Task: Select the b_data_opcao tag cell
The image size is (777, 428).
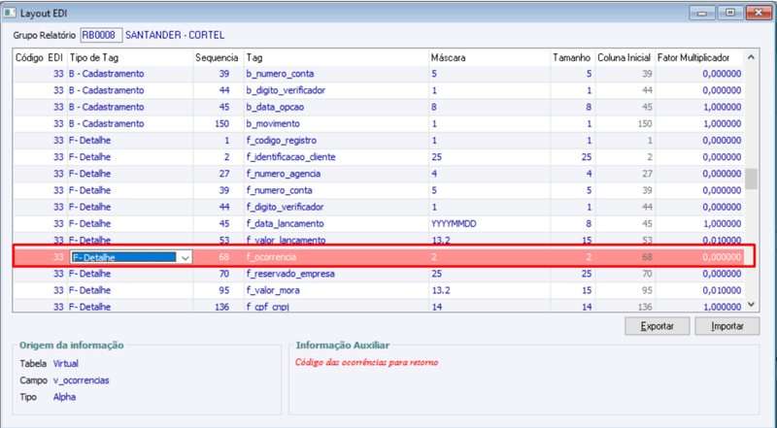Action: coord(336,107)
